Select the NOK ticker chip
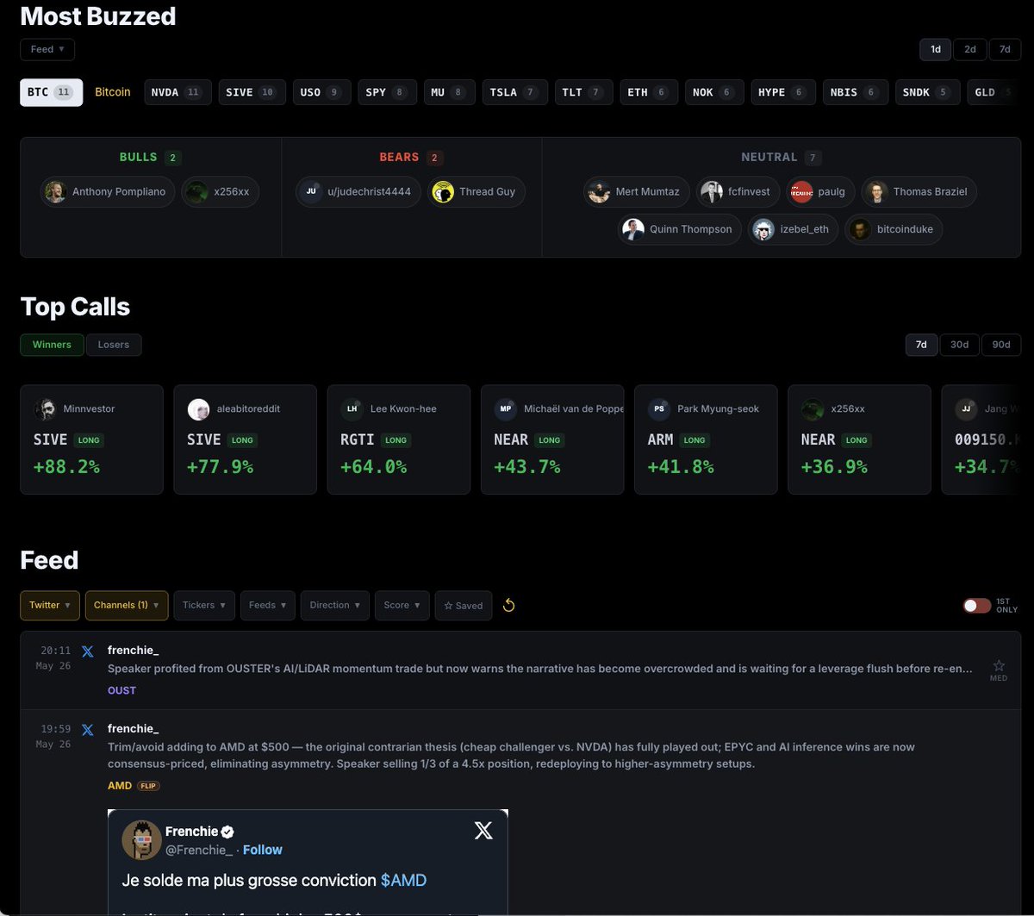The height and width of the screenshot is (916, 1034). (714, 92)
